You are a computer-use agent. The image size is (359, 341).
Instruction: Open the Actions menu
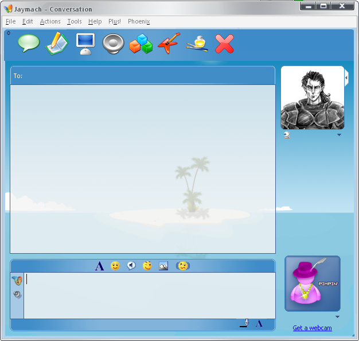coord(50,21)
